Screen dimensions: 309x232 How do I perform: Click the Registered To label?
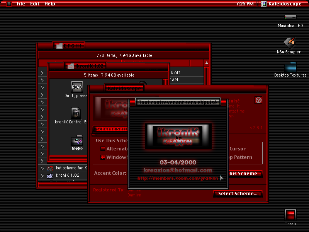click(x=109, y=190)
